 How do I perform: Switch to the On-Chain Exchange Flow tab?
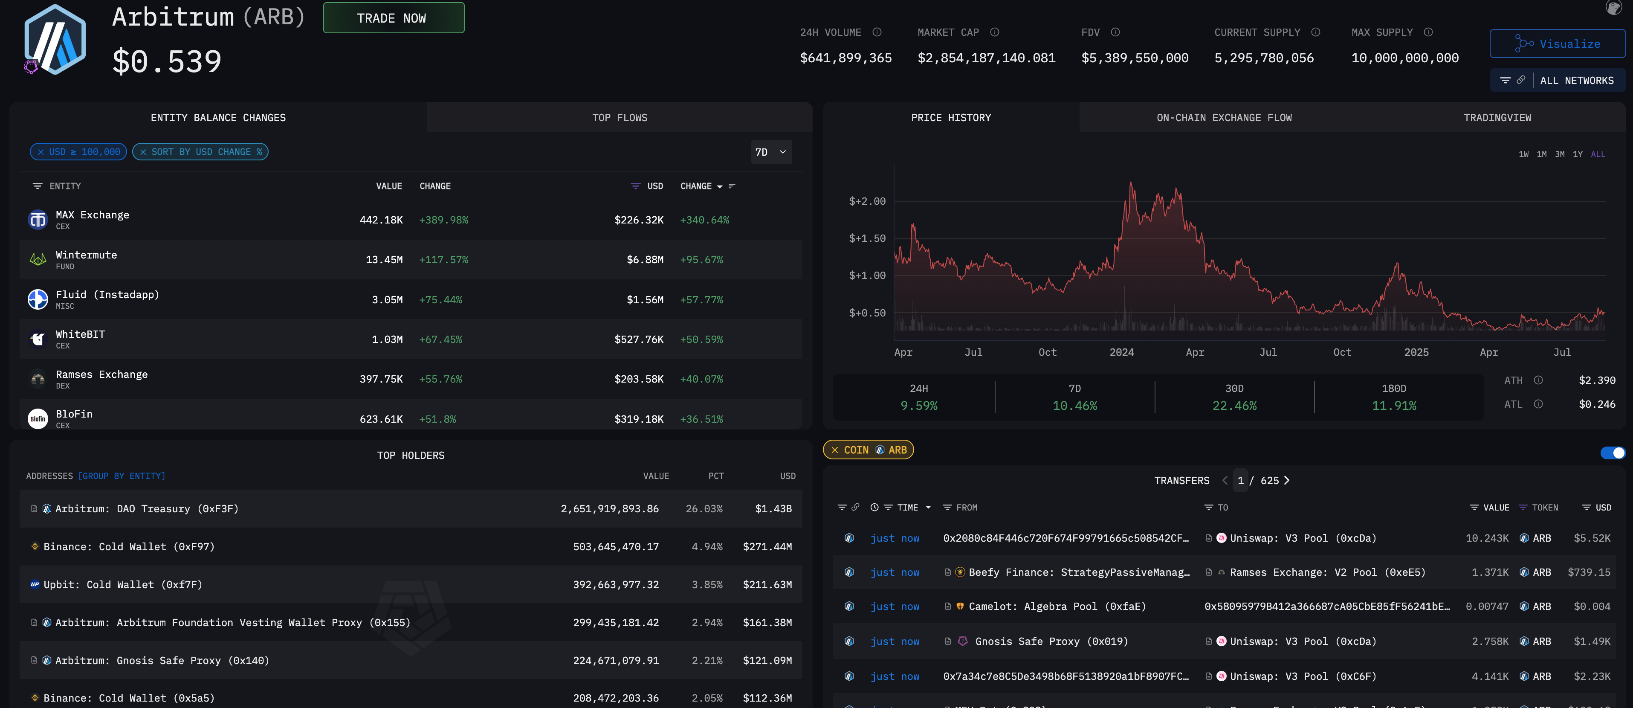point(1224,117)
